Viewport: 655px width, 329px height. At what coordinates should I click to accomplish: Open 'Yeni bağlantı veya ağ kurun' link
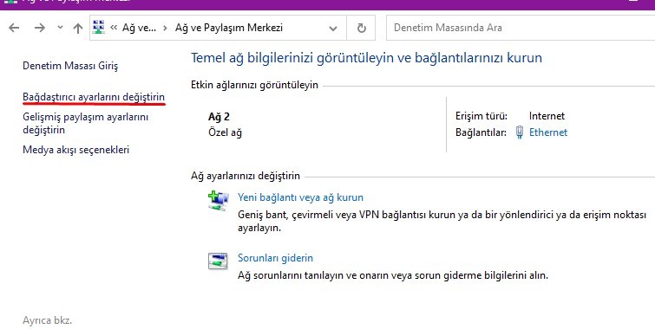[x=300, y=197]
